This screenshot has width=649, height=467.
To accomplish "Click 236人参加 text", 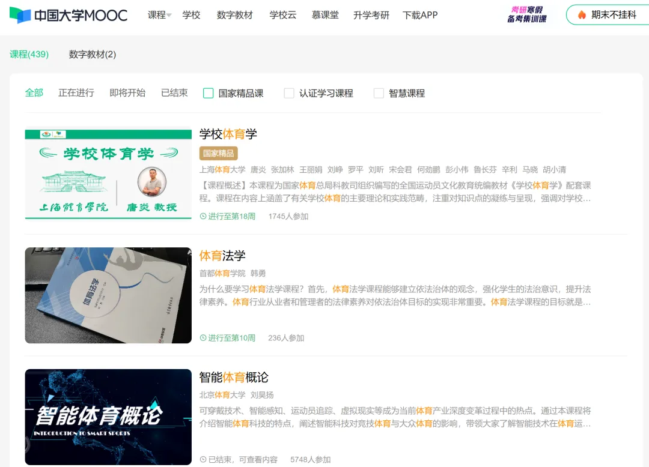I will (287, 338).
